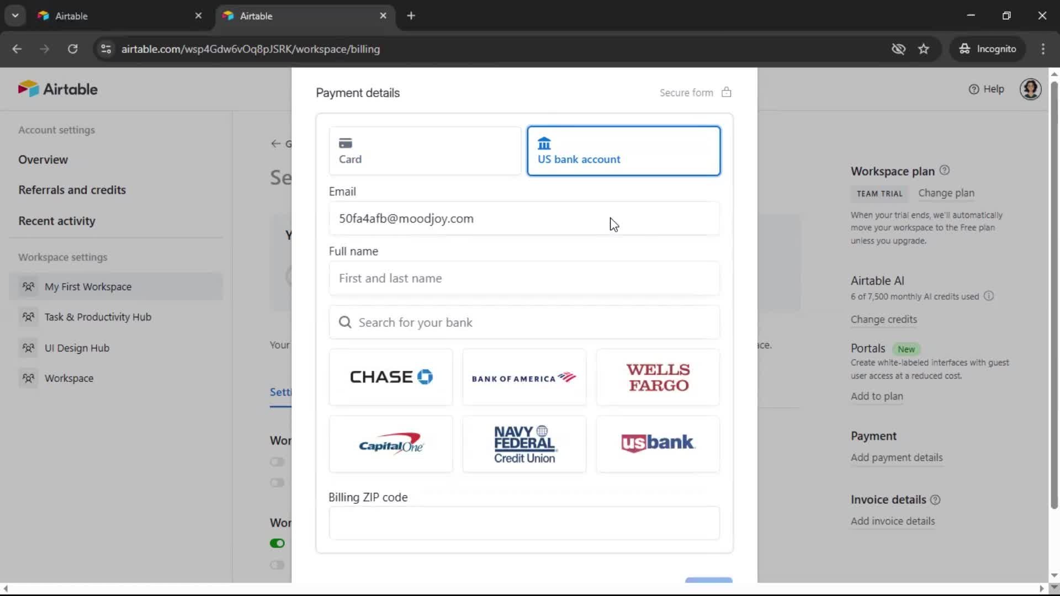
Task: Open a new browser tab
Action: click(411, 16)
